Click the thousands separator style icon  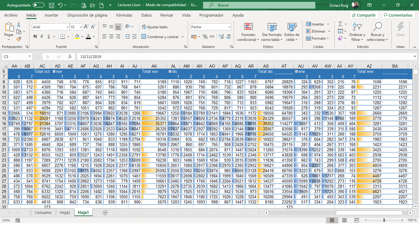[x=212, y=37]
